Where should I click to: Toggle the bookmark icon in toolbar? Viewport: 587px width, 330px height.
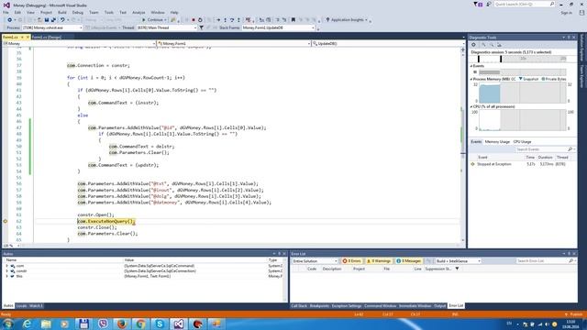(293, 20)
